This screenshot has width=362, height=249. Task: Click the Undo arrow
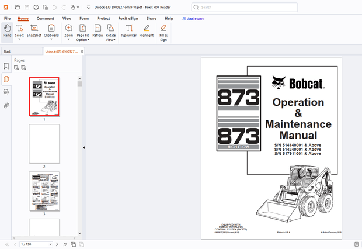(54, 7)
